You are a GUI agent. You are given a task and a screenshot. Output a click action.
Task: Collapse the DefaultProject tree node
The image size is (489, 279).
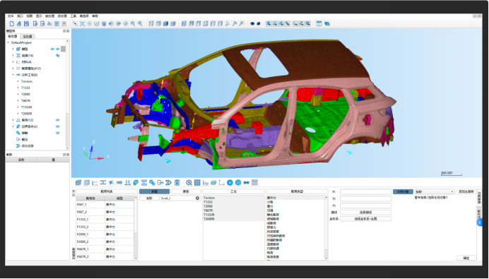[x=8, y=42]
